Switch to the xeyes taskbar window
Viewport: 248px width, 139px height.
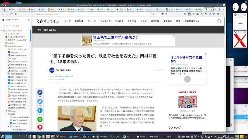pos(154,137)
